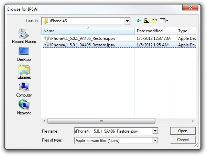Open view options dropdown arrow
This screenshot has width=207, height=156.
[x=167, y=21]
